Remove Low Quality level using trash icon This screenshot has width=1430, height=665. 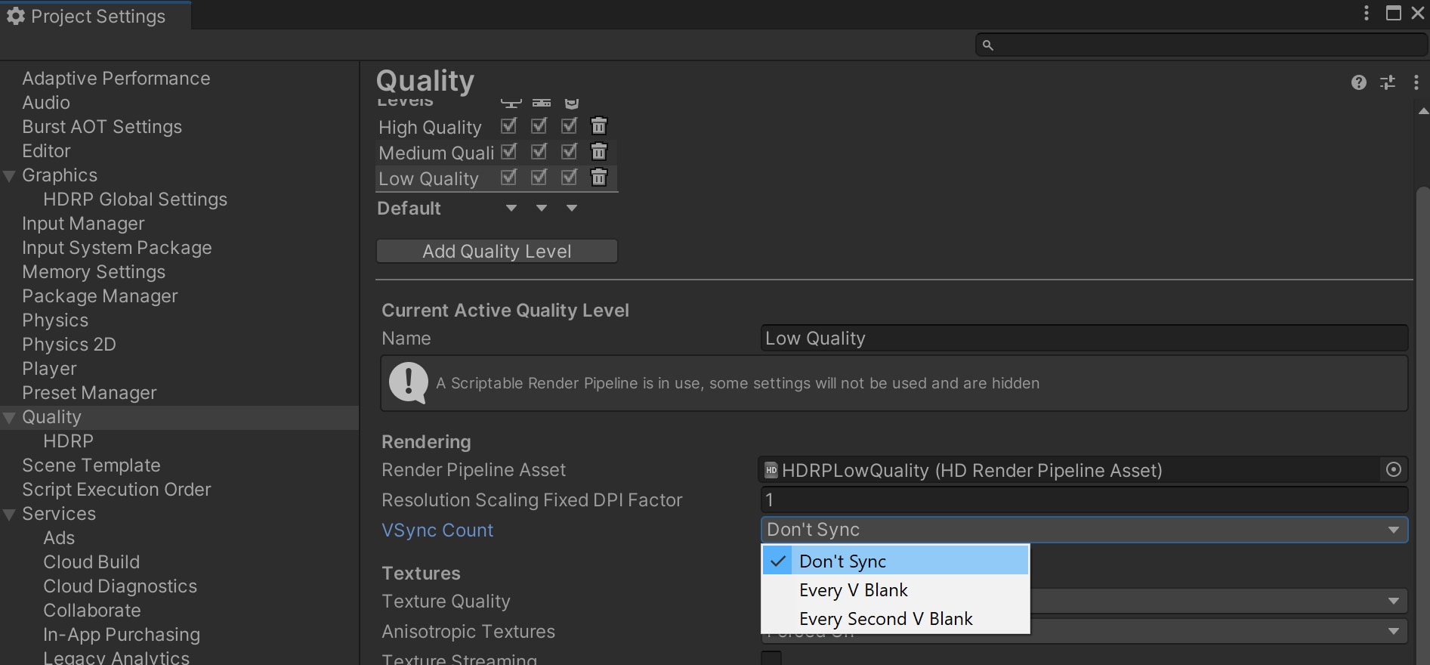598,178
